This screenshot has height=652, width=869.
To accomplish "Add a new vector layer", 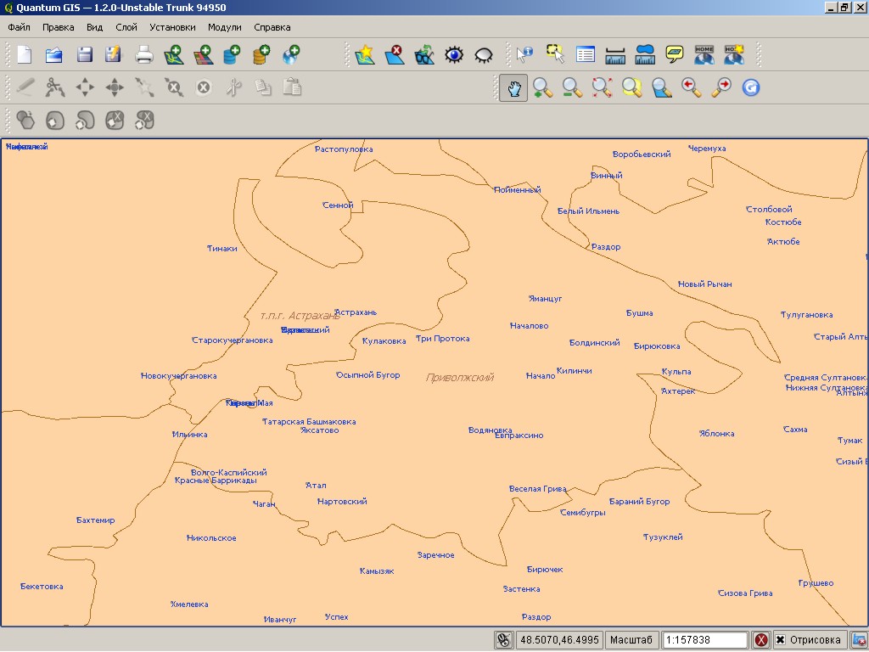I will 175,54.
